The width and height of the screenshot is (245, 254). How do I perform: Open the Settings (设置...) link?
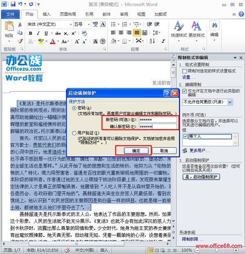click(189, 78)
